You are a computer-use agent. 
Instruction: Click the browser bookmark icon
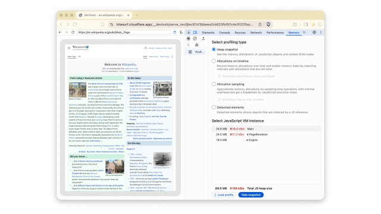102,24
